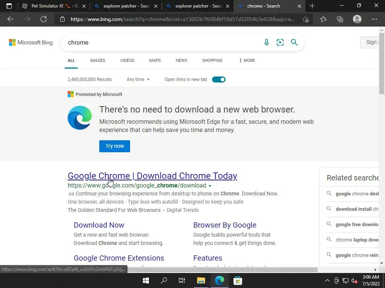Switch to second explorer patcher tab
Viewport: 385px width, 288px height.
click(x=198, y=6)
